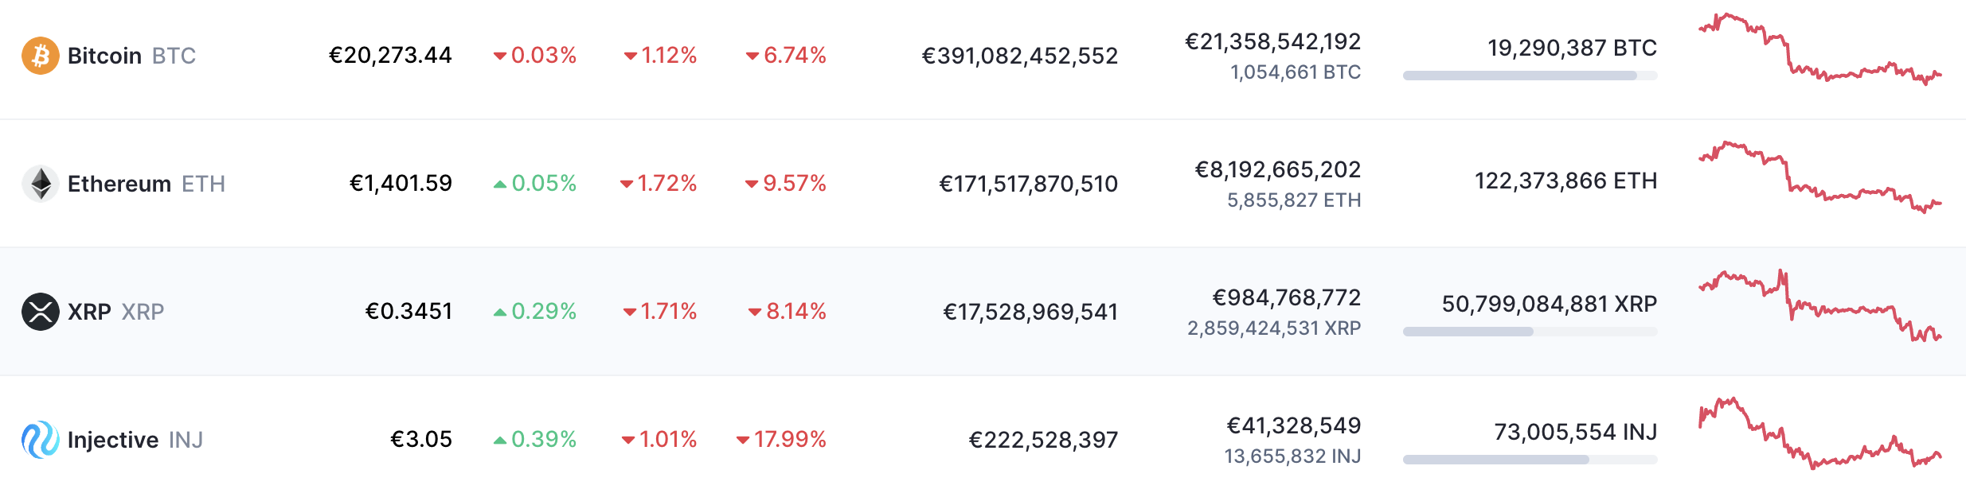
Task: Click XRP's 7-day sparkline chart
Action: tap(1820, 306)
